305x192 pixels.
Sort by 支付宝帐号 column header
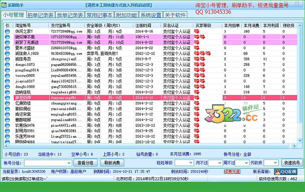(x=67, y=26)
